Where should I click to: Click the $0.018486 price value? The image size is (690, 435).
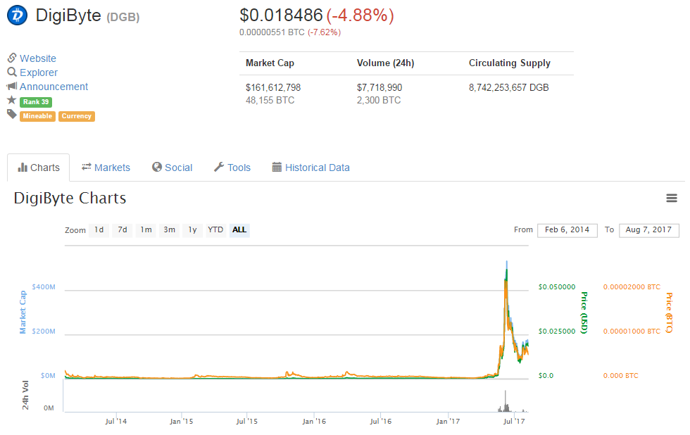[x=281, y=15]
